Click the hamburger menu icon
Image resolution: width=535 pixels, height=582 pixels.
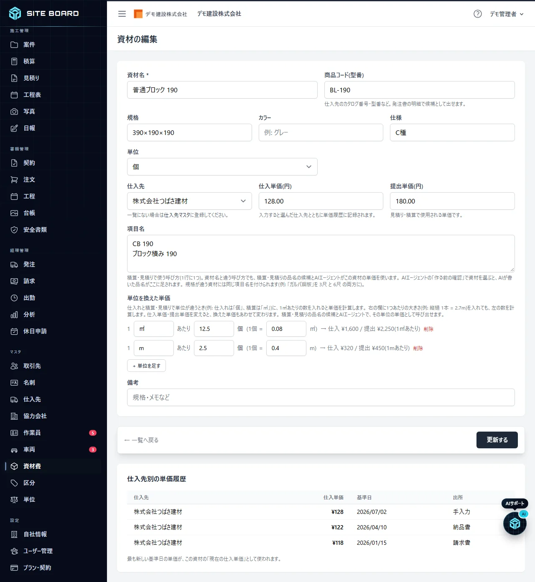pyautogui.click(x=122, y=14)
